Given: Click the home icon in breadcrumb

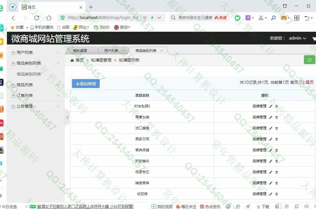Looking at the screenshot, I should click(72, 60).
